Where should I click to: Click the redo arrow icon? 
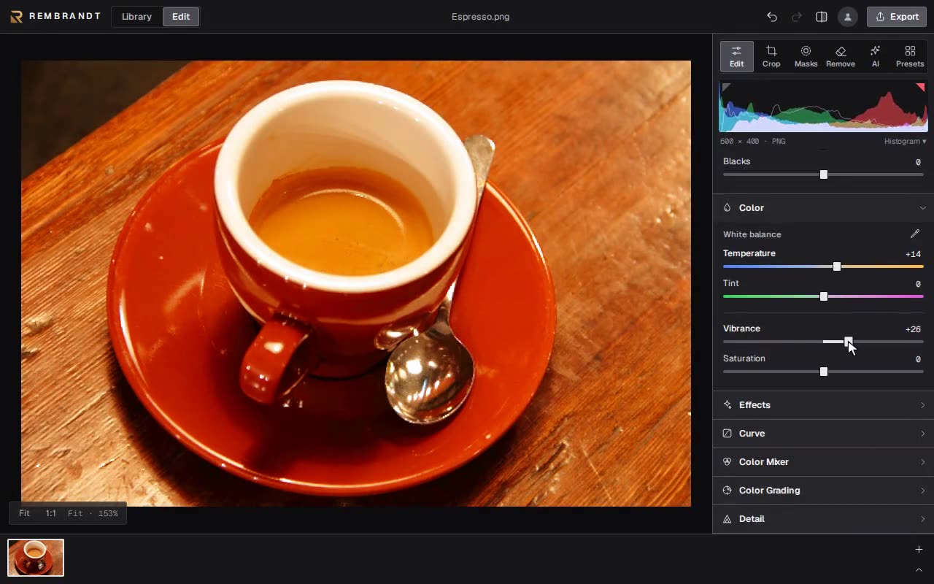point(797,17)
